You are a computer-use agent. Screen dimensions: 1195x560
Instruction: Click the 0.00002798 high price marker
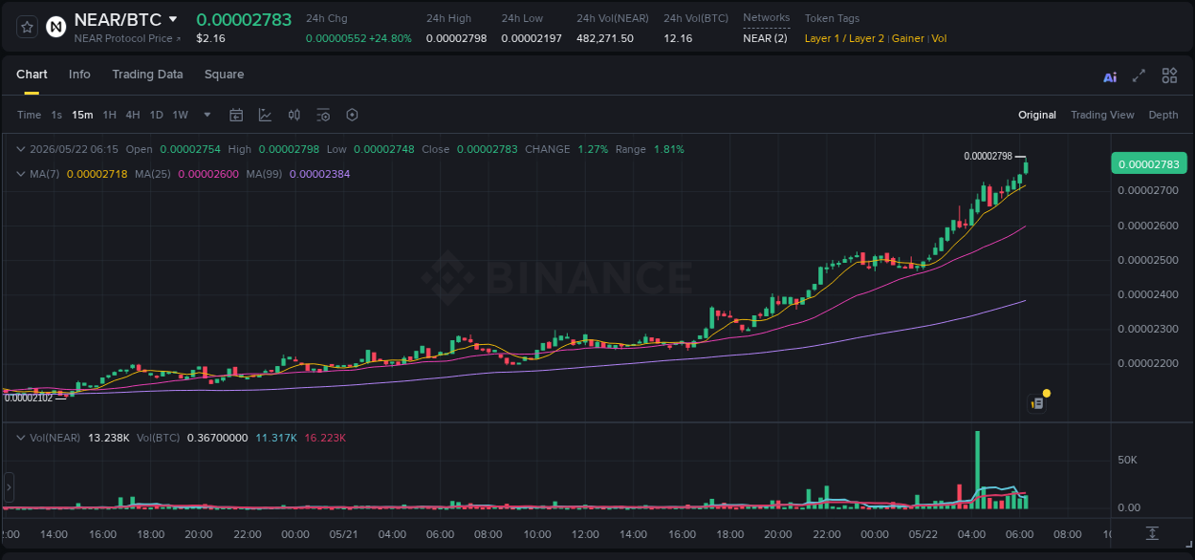[988, 156]
